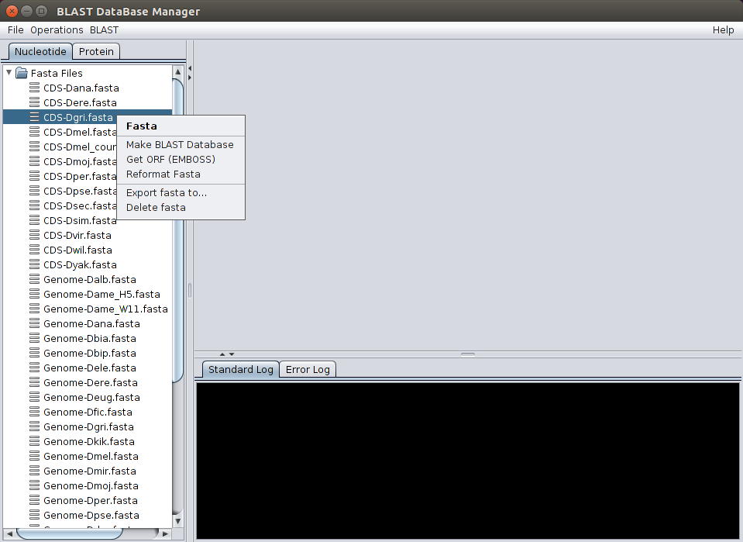743x542 pixels.
Task: Show the Standard Log tab
Action: [241, 369]
